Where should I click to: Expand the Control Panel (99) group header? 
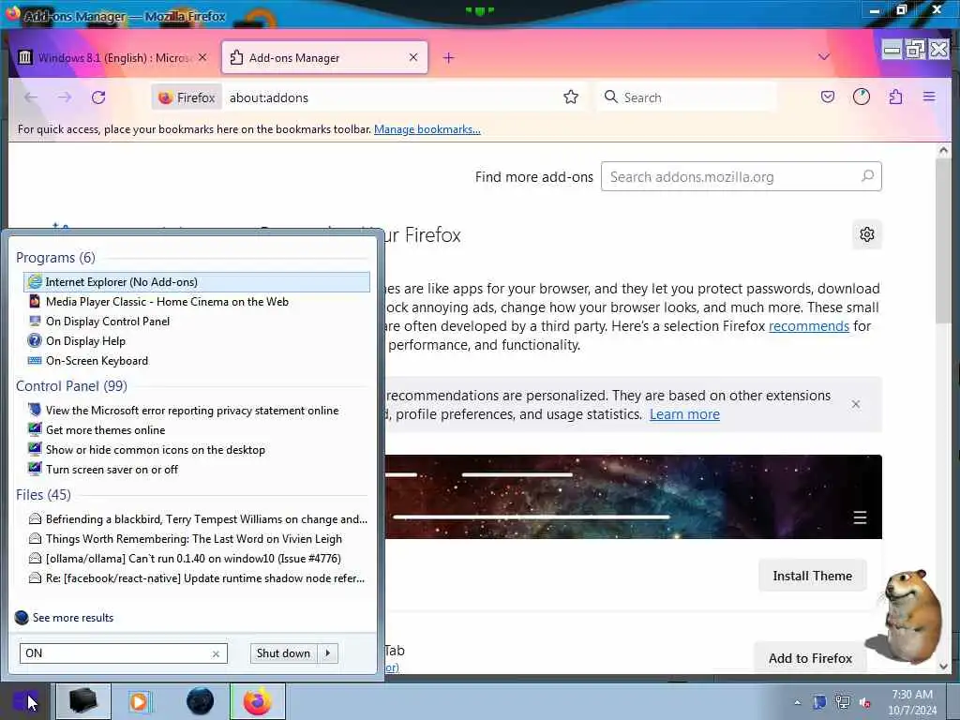[71, 385]
